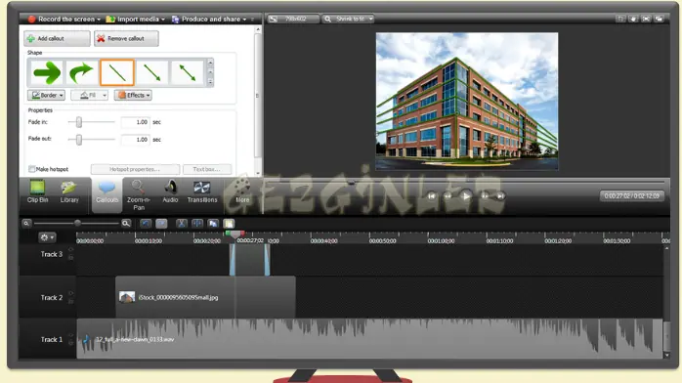Open the Record the screen menu
This screenshot has width=682, height=383.
(x=64, y=19)
